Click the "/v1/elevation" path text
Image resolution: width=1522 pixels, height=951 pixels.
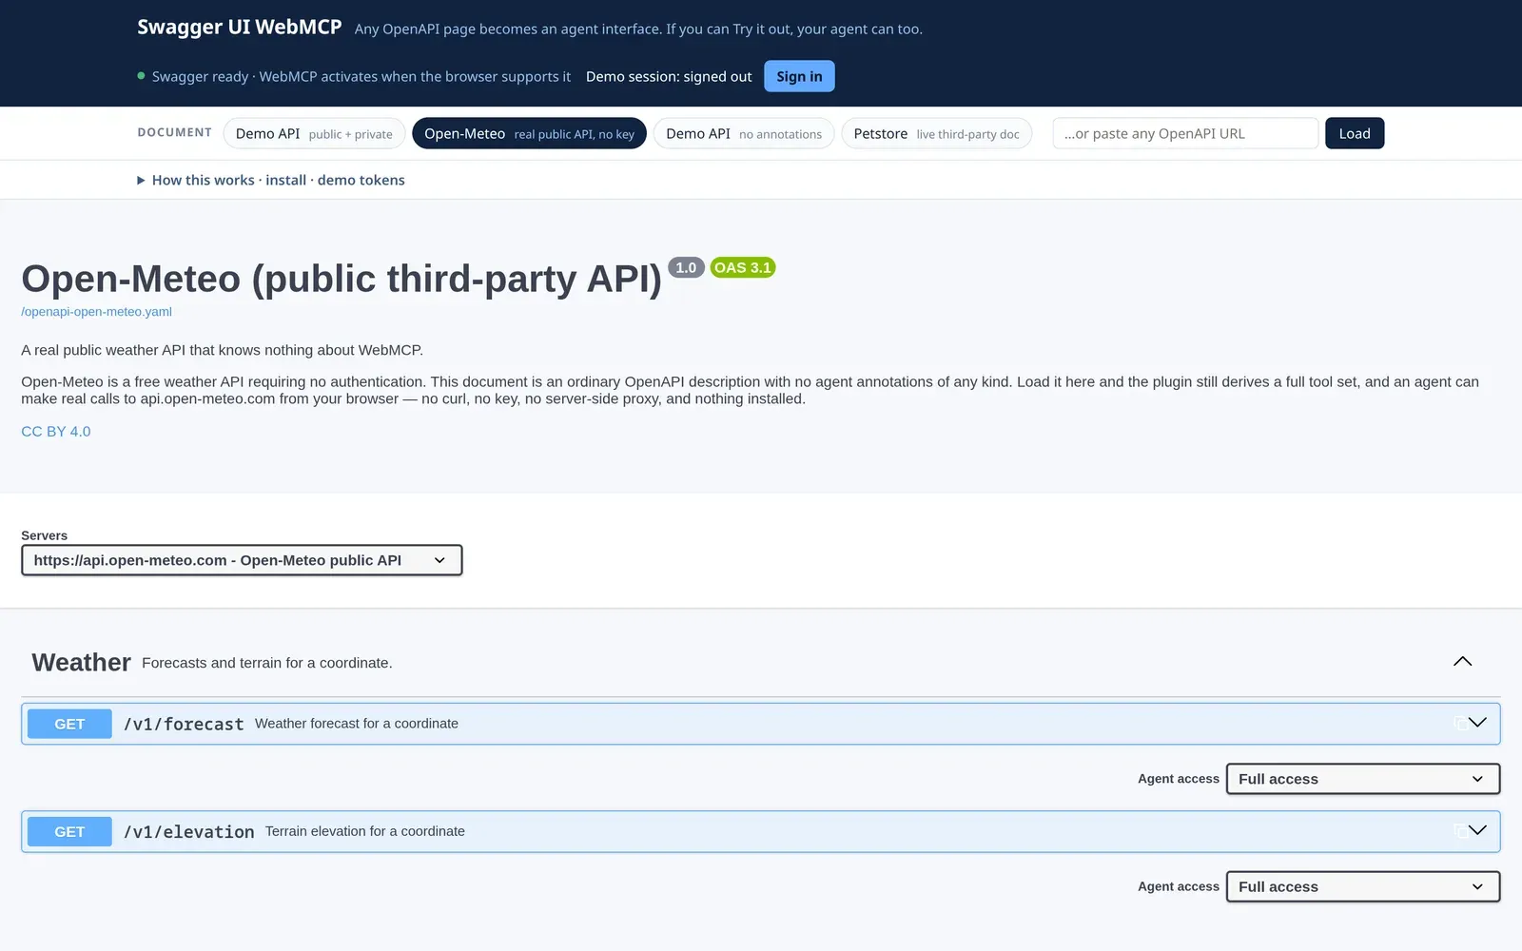click(x=189, y=831)
